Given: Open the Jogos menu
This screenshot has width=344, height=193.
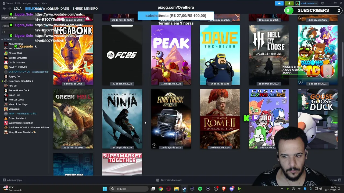Looking at the screenshot, I should coord(36,3).
